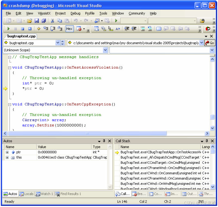Continue debugging with green play icon
Screen dimensions: 218x207
(x=8, y=29)
